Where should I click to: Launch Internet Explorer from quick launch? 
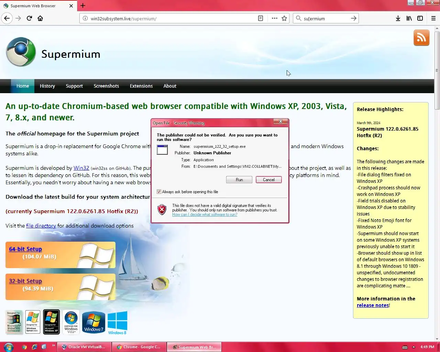(34, 347)
